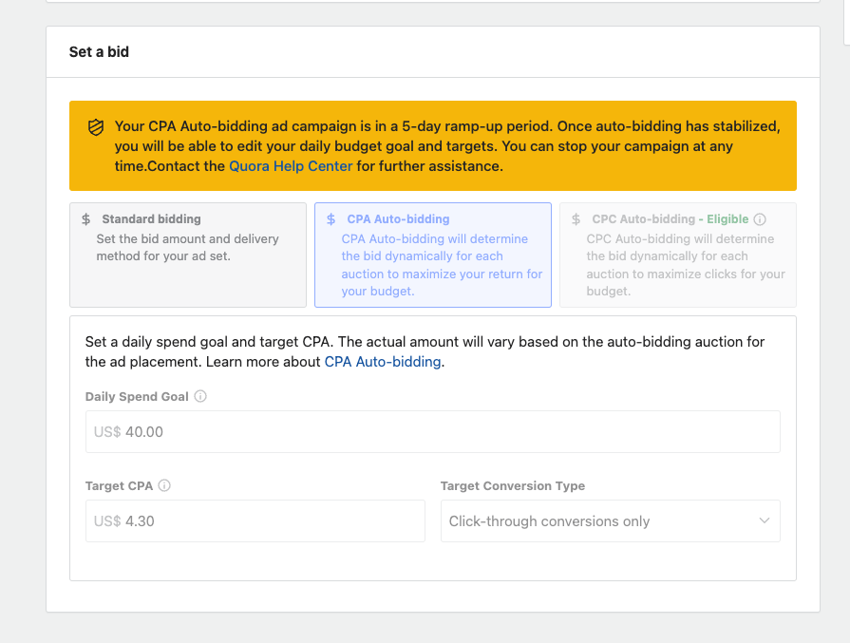Click the dollar icon beside Standard bidding
This screenshot has height=643, width=850.
(86, 219)
